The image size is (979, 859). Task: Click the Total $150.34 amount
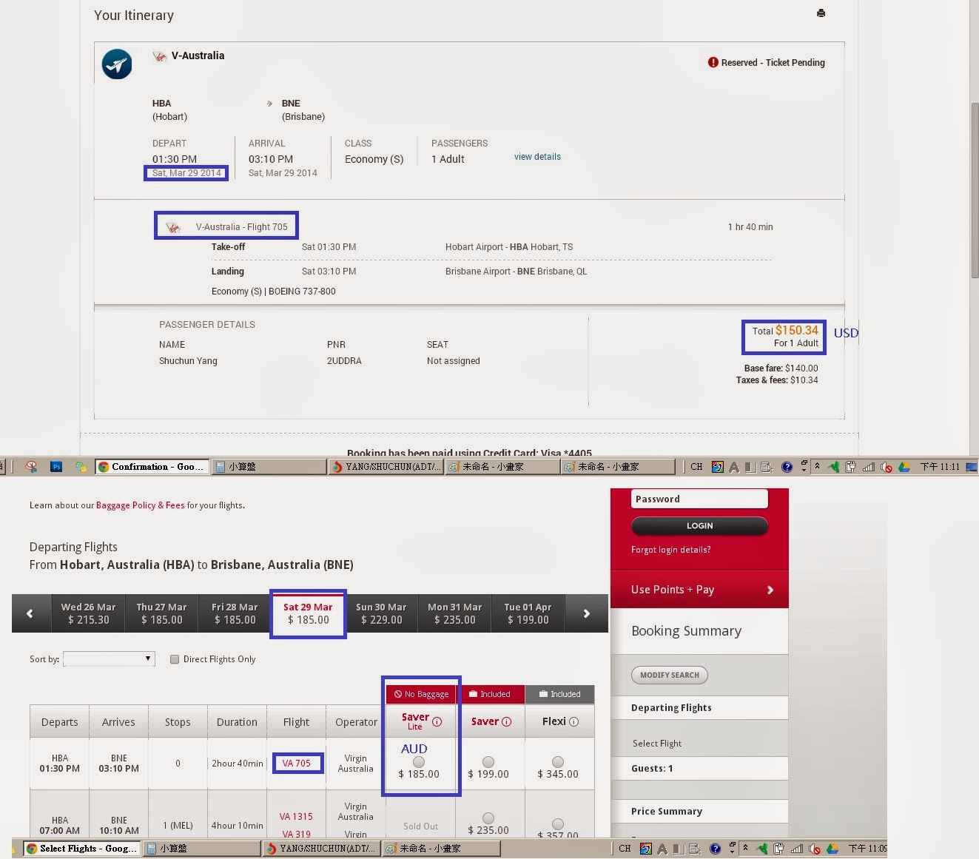tap(797, 331)
